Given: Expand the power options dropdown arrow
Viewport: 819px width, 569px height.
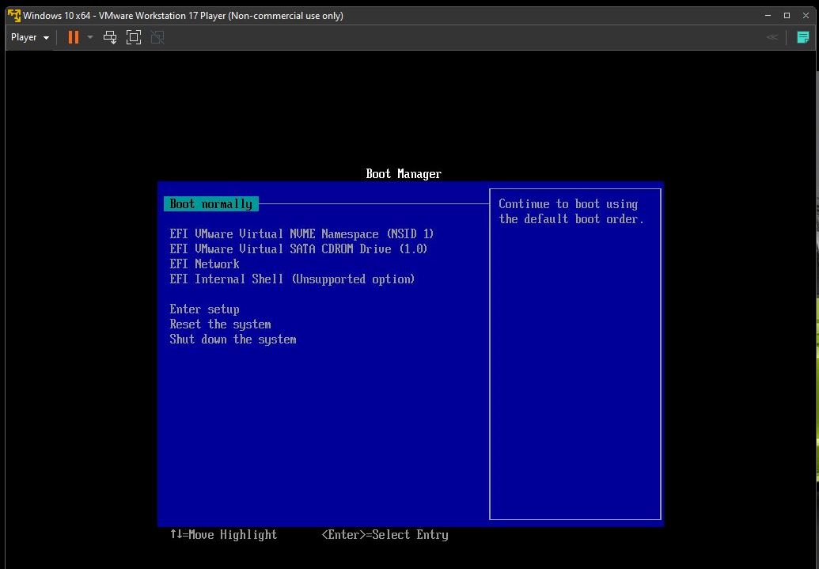Looking at the screenshot, I should coord(90,37).
